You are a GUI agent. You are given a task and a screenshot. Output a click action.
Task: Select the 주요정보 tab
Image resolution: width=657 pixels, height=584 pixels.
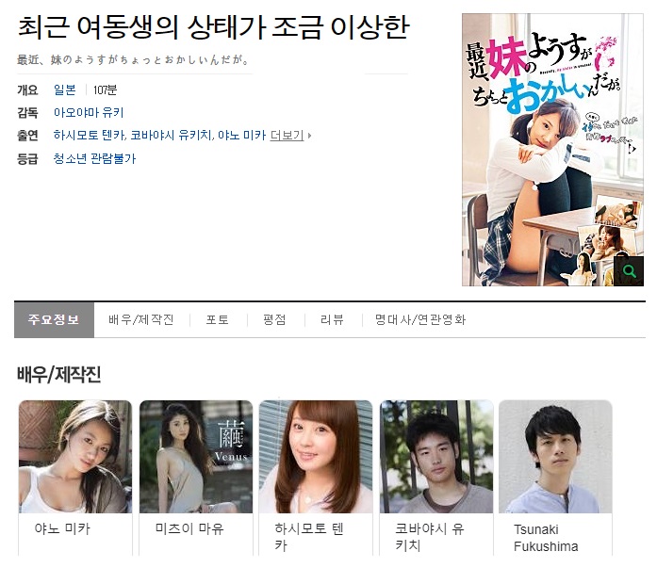[x=54, y=320]
